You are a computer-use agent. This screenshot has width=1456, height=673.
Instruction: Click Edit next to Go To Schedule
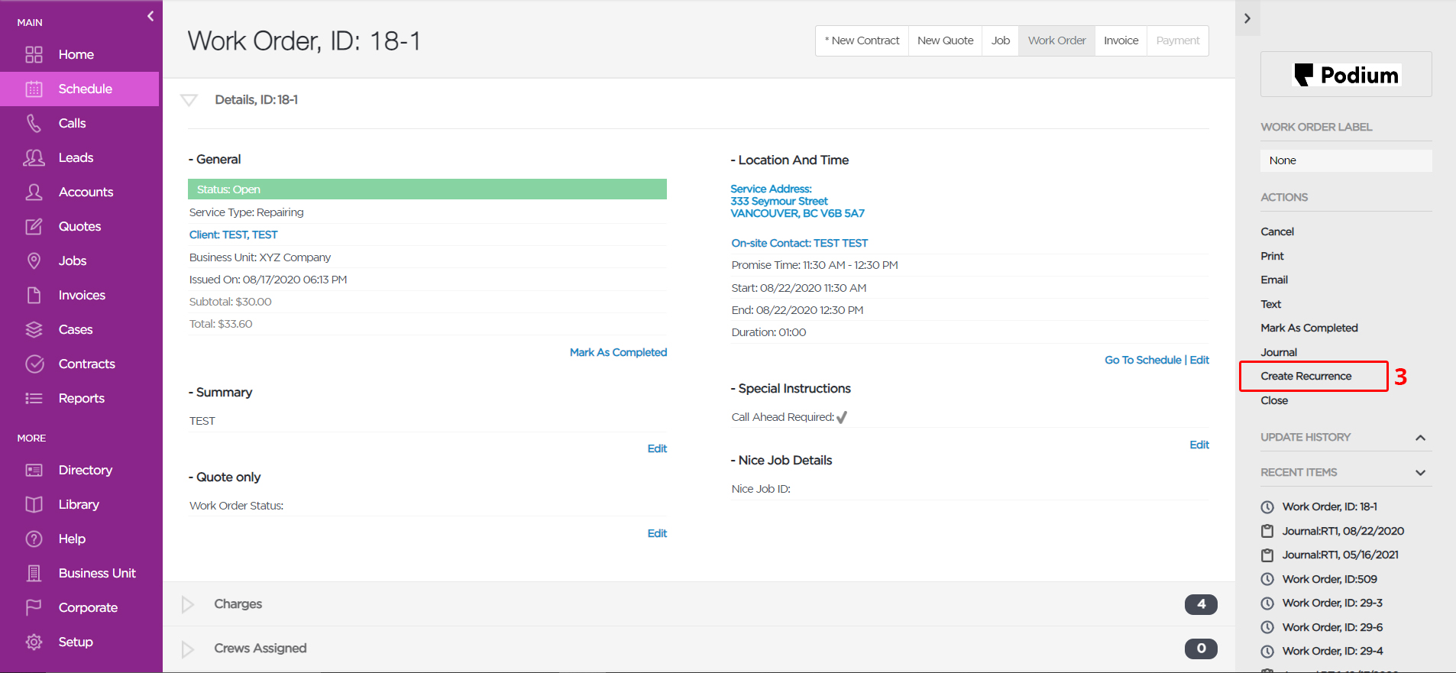pos(1199,360)
